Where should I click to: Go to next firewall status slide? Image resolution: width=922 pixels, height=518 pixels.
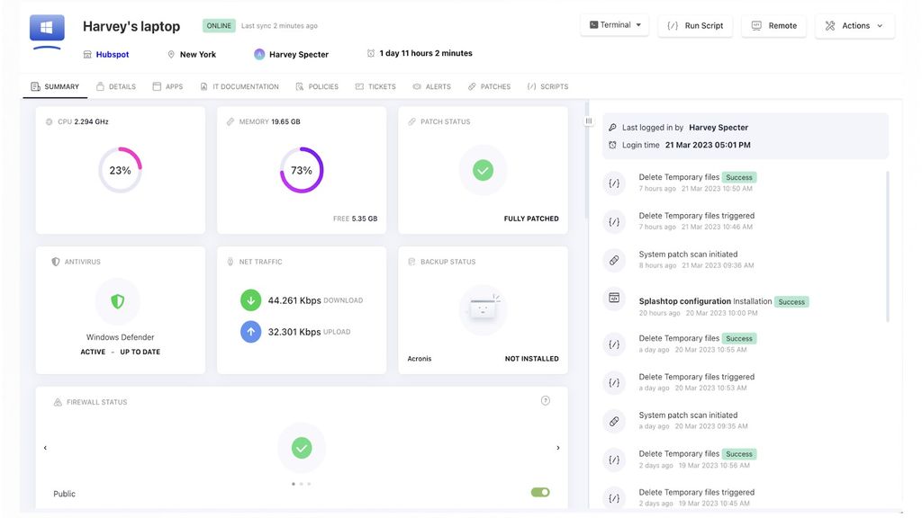(558, 448)
